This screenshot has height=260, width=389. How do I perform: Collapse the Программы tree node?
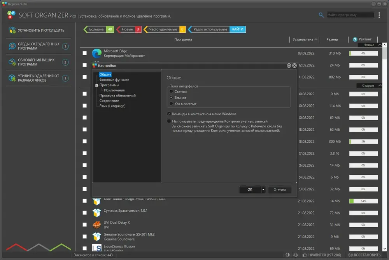(97, 85)
